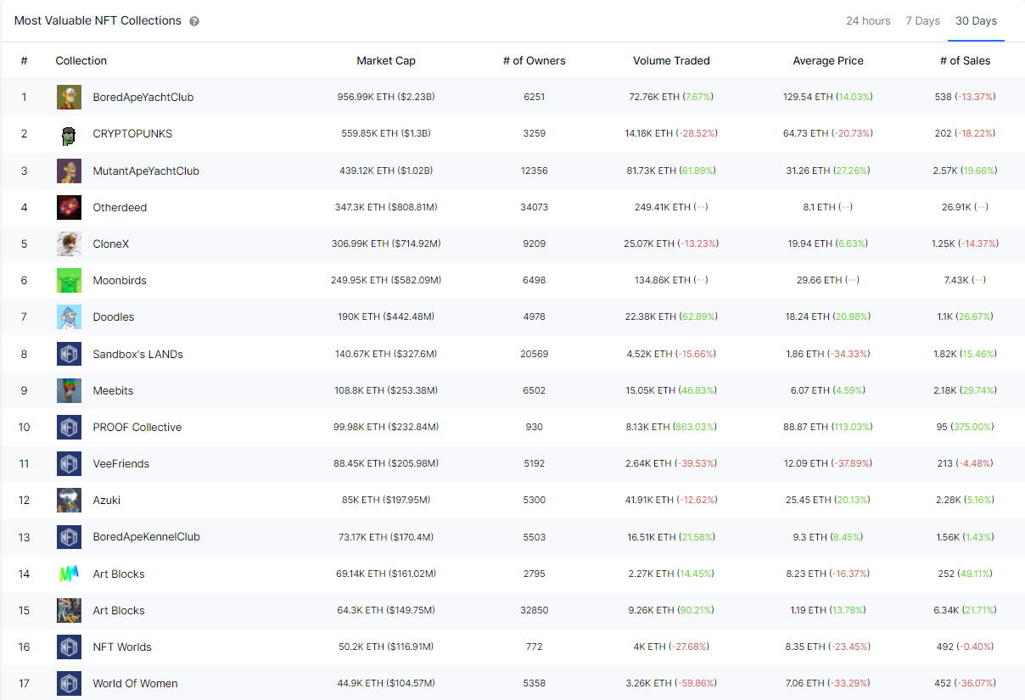
Task: Switch to the 7 Days tab
Action: [922, 20]
